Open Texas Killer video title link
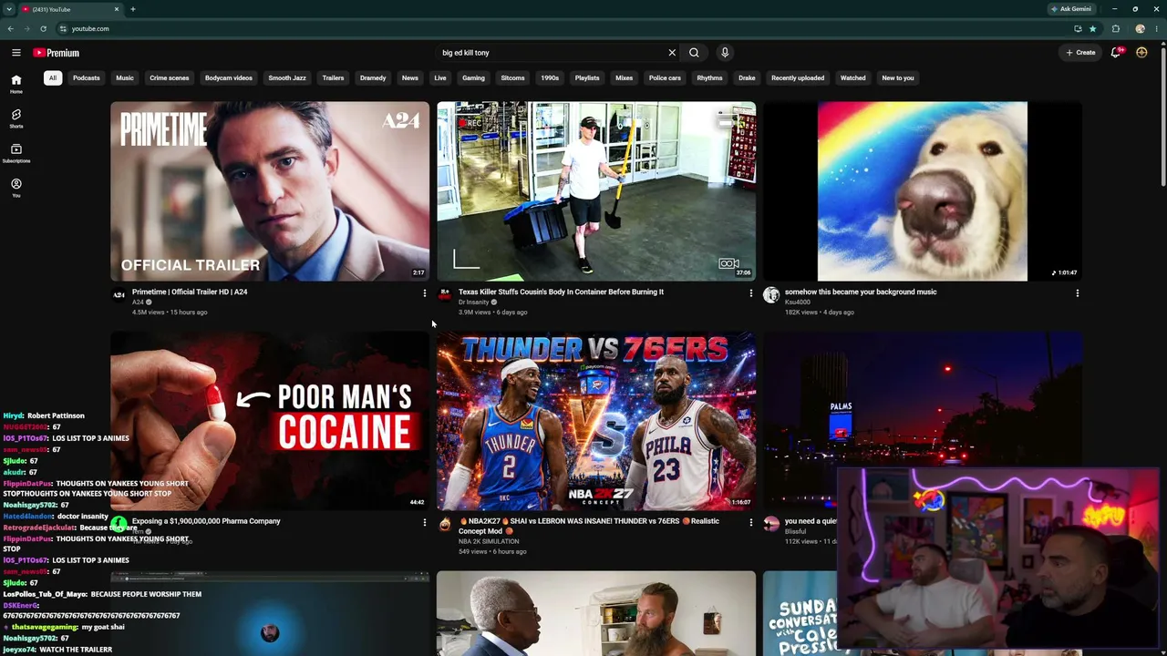 point(561,292)
